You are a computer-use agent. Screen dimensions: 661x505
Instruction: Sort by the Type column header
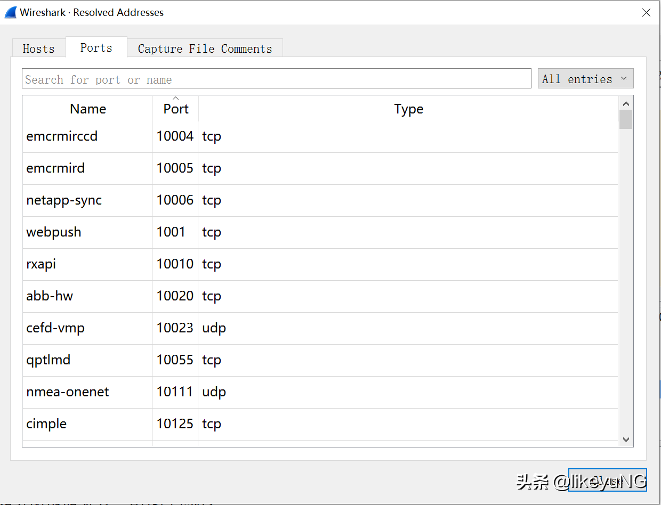click(408, 109)
